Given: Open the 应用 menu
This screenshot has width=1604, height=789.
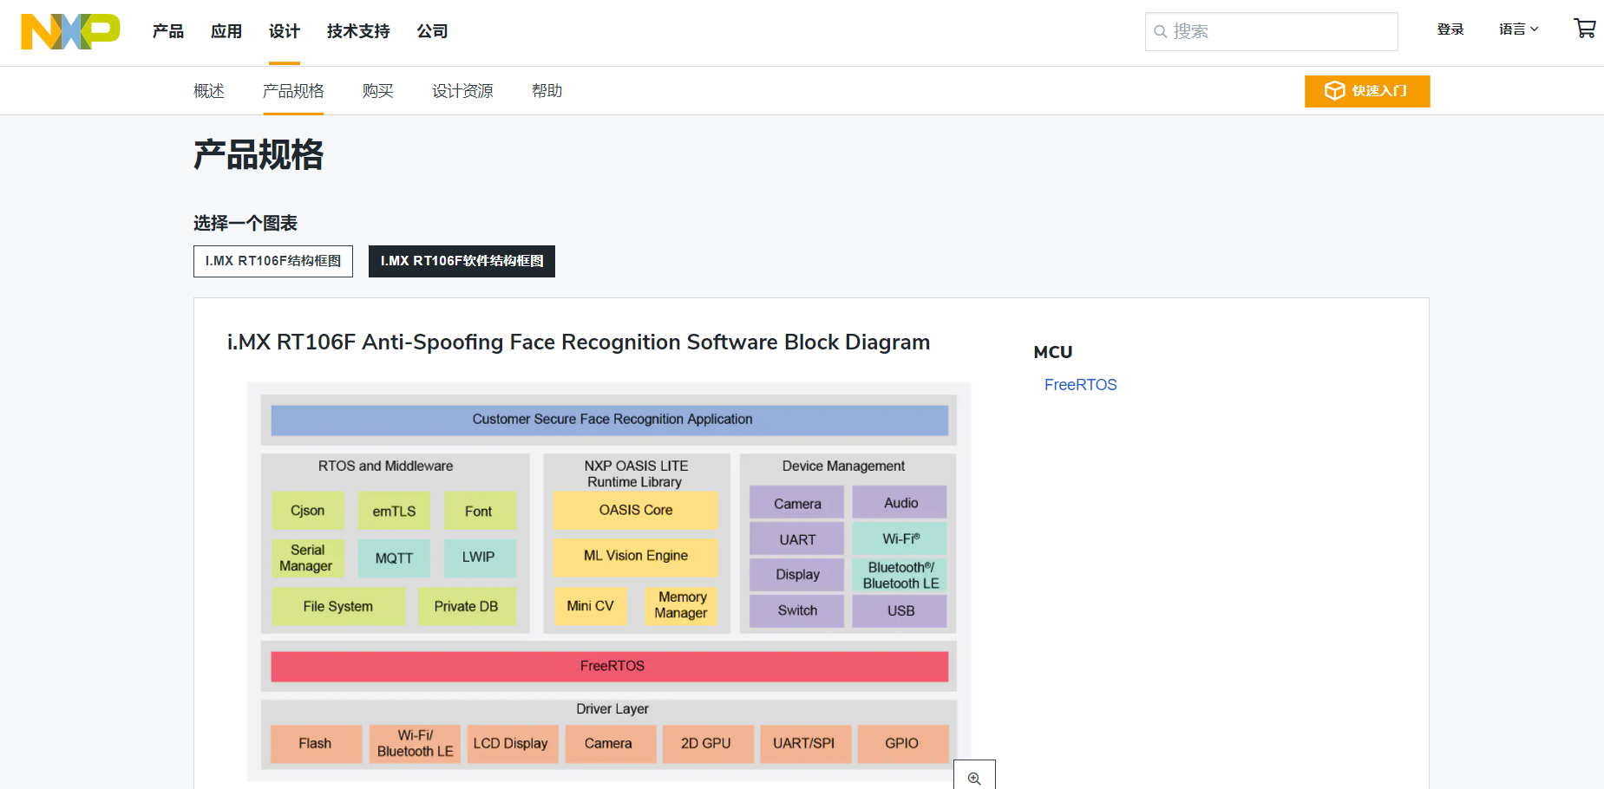Looking at the screenshot, I should pos(226,31).
